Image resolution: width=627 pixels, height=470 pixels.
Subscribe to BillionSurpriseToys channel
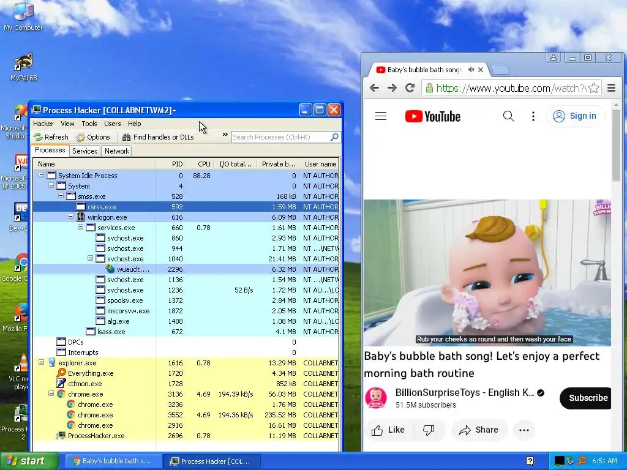[x=585, y=398]
